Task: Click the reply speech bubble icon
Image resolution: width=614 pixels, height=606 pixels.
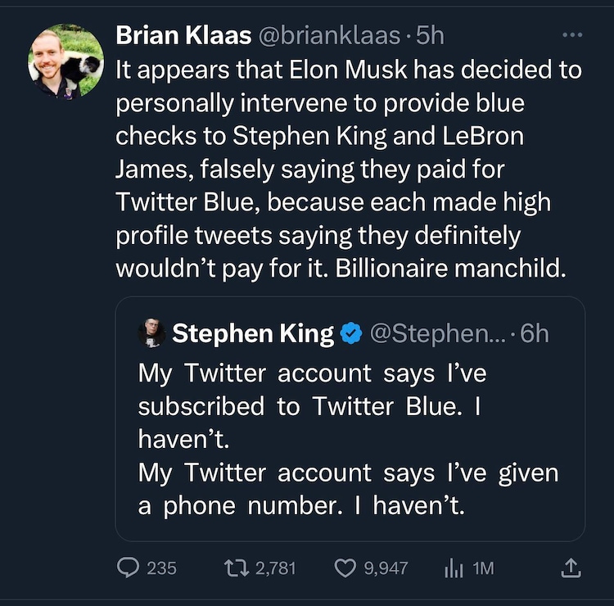Action: pos(127,567)
